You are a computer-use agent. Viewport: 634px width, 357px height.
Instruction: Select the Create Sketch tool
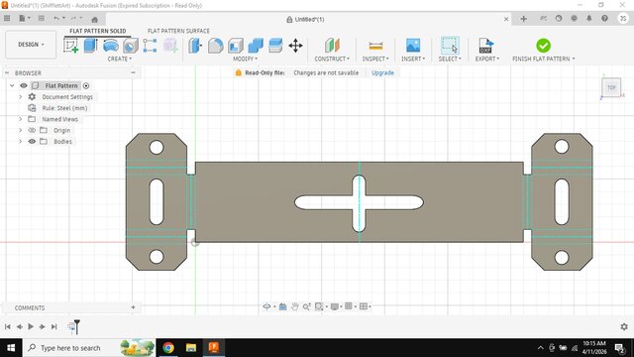pyautogui.click(x=71, y=46)
